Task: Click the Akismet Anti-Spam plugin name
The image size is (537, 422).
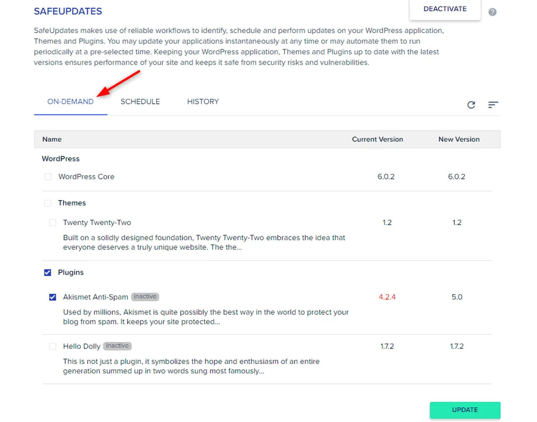Action: click(96, 297)
